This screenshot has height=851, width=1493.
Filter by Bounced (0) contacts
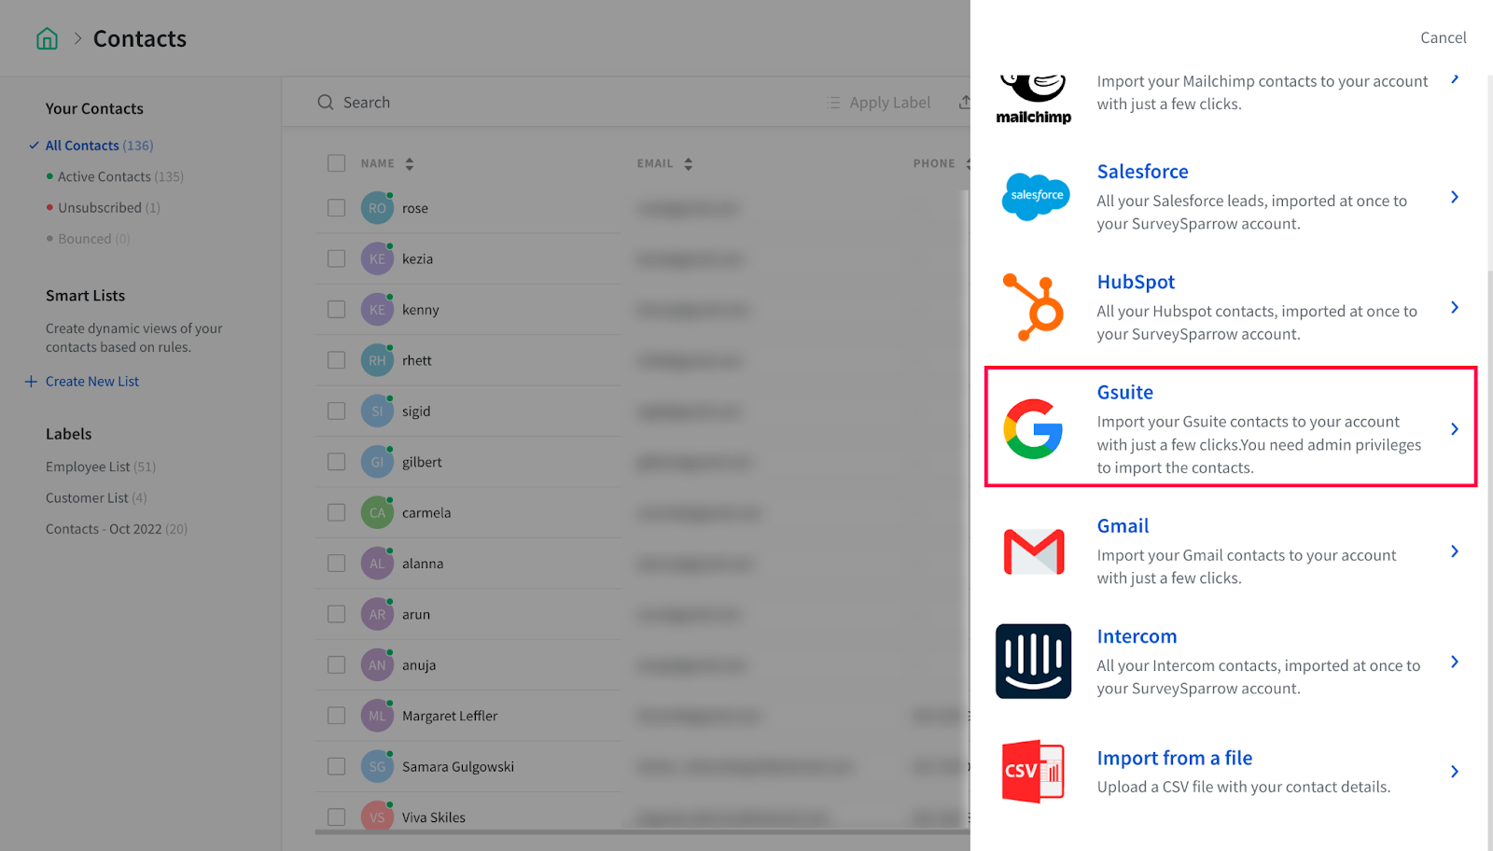tap(94, 239)
